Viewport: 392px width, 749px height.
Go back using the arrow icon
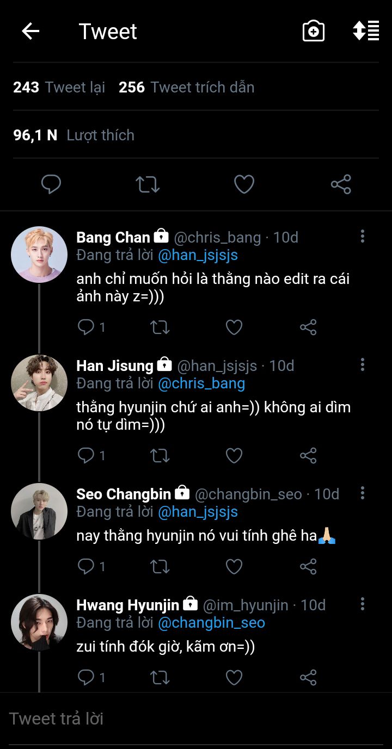pyautogui.click(x=30, y=32)
